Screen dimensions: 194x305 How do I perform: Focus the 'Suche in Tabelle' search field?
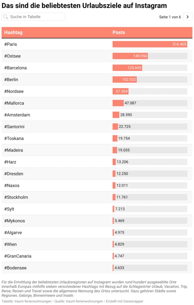tap(36, 17)
